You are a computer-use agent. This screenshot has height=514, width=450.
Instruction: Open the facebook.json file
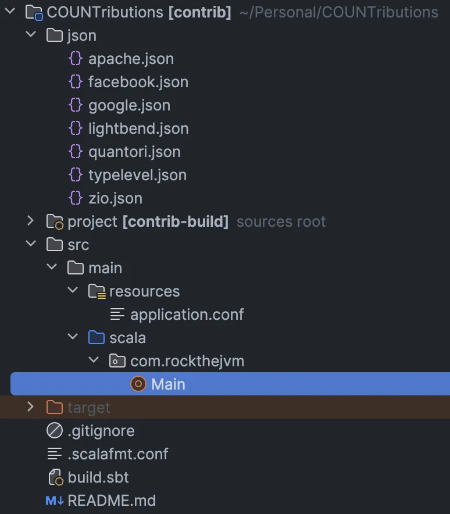point(138,82)
